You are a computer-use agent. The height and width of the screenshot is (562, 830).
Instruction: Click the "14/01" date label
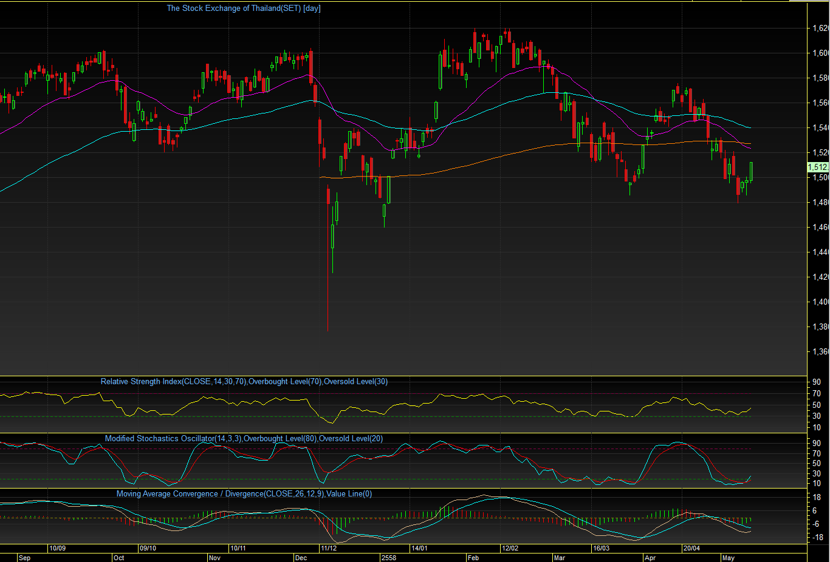point(419,548)
